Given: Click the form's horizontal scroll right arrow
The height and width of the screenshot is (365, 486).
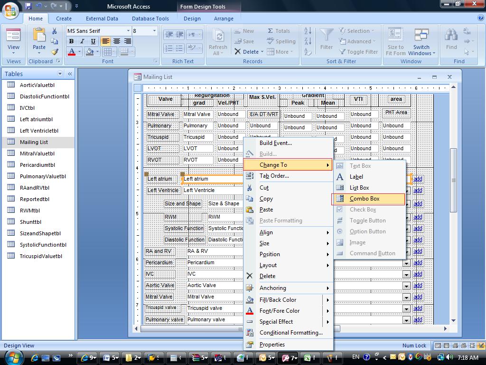Looking at the screenshot, I should click(445, 328).
